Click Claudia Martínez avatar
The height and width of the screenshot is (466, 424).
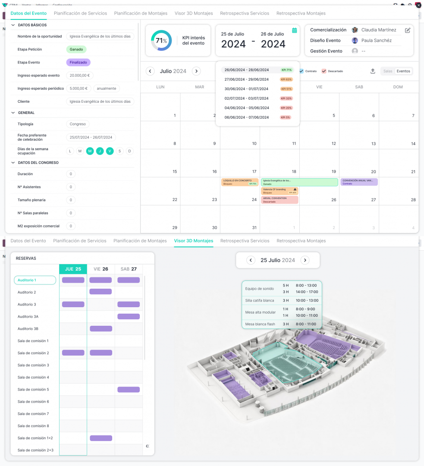[355, 30]
